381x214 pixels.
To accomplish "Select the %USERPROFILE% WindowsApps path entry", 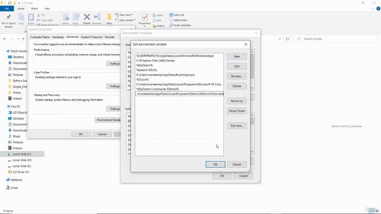I will tap(179, 56).
